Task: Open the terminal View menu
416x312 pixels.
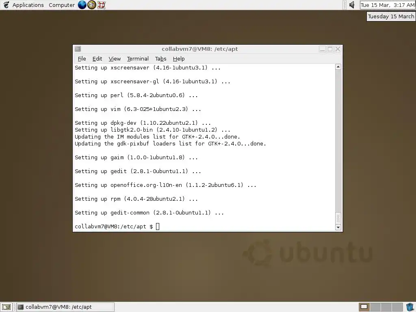Action: pyautogui.click(x=115, y=58)
